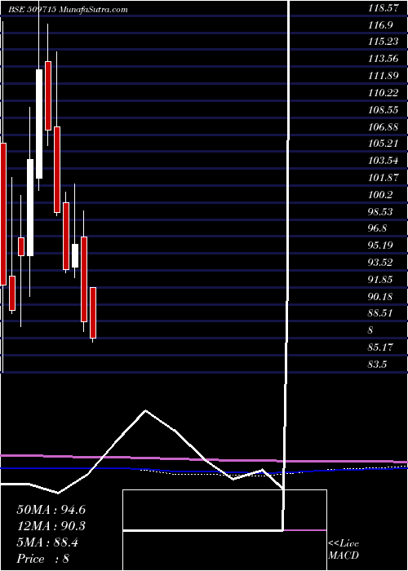Select the 95.19 price axis label
The height and width of the screenshot is (571, 408).
(380, 246)
